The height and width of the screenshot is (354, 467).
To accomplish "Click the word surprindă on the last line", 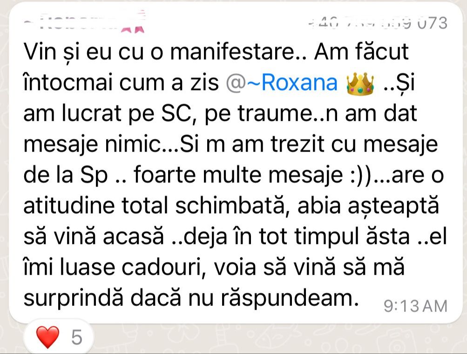I will pyautogui.click(x=73, y=299).
